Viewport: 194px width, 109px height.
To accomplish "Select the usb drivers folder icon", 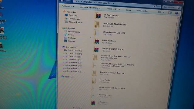I will click(x=93, y=103).
